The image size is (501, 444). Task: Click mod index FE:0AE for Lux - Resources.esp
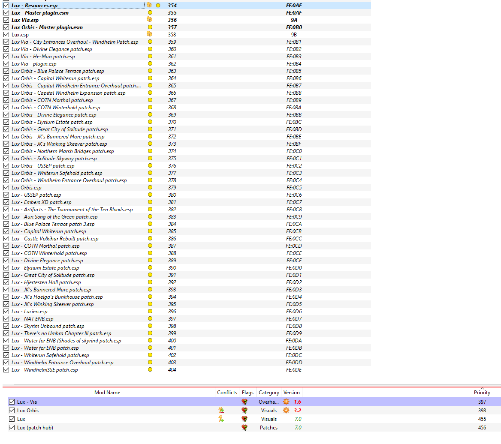[x=294, y=6]
